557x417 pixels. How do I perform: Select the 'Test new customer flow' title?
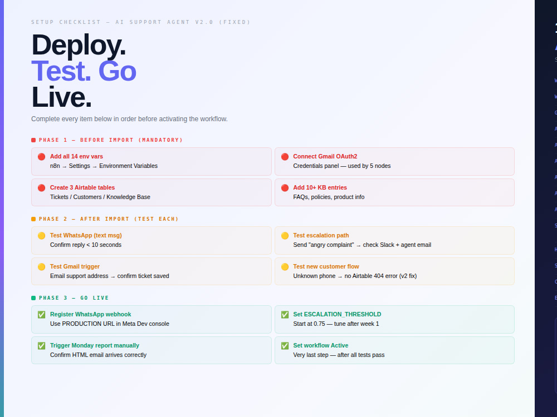coord(326,267)
